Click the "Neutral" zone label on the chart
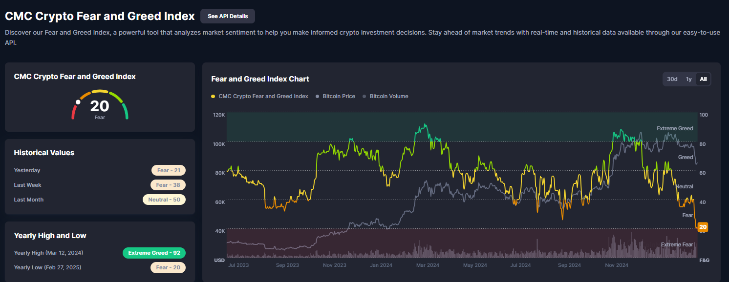Viewport: 729px width, 282px height. coord(684,186)
